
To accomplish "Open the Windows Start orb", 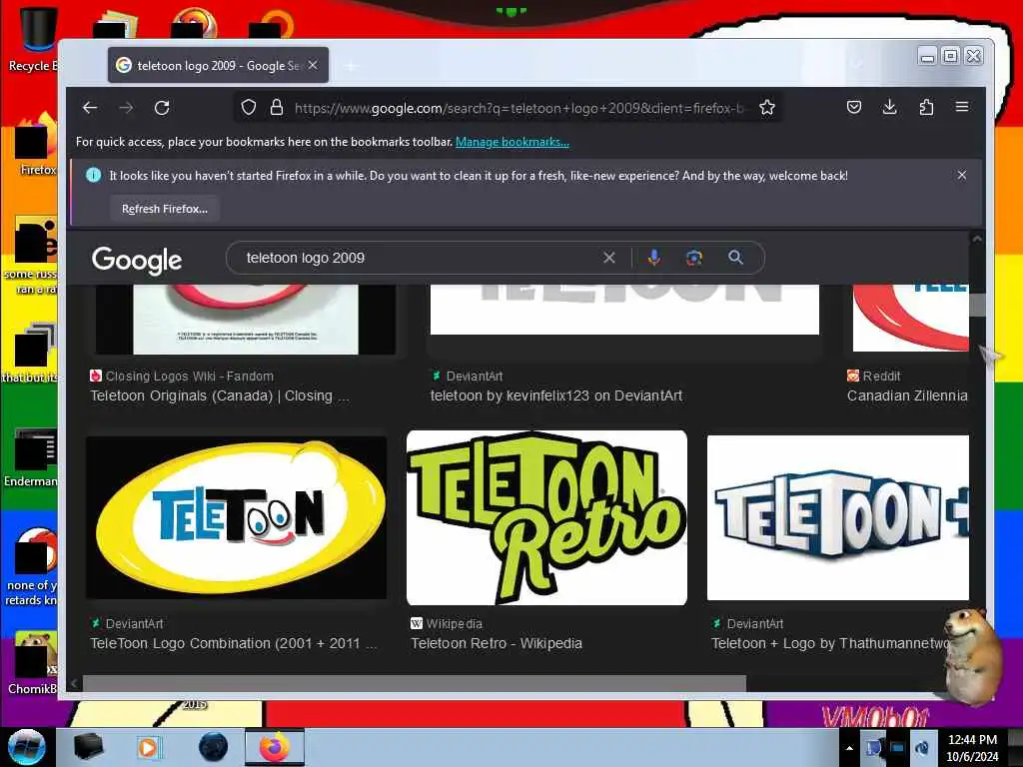I will (x=26, y=747).
